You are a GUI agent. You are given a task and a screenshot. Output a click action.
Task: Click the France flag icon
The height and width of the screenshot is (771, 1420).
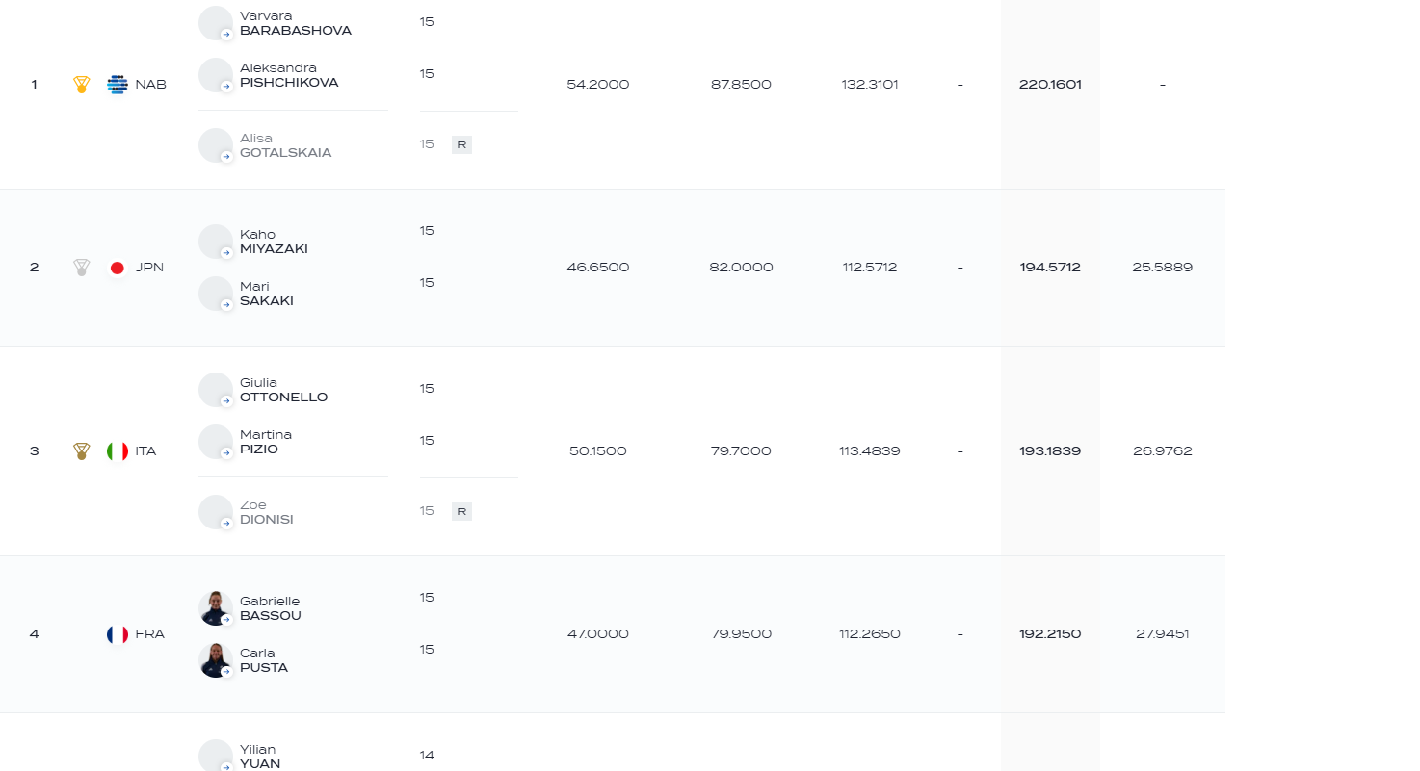click(118, 634)
